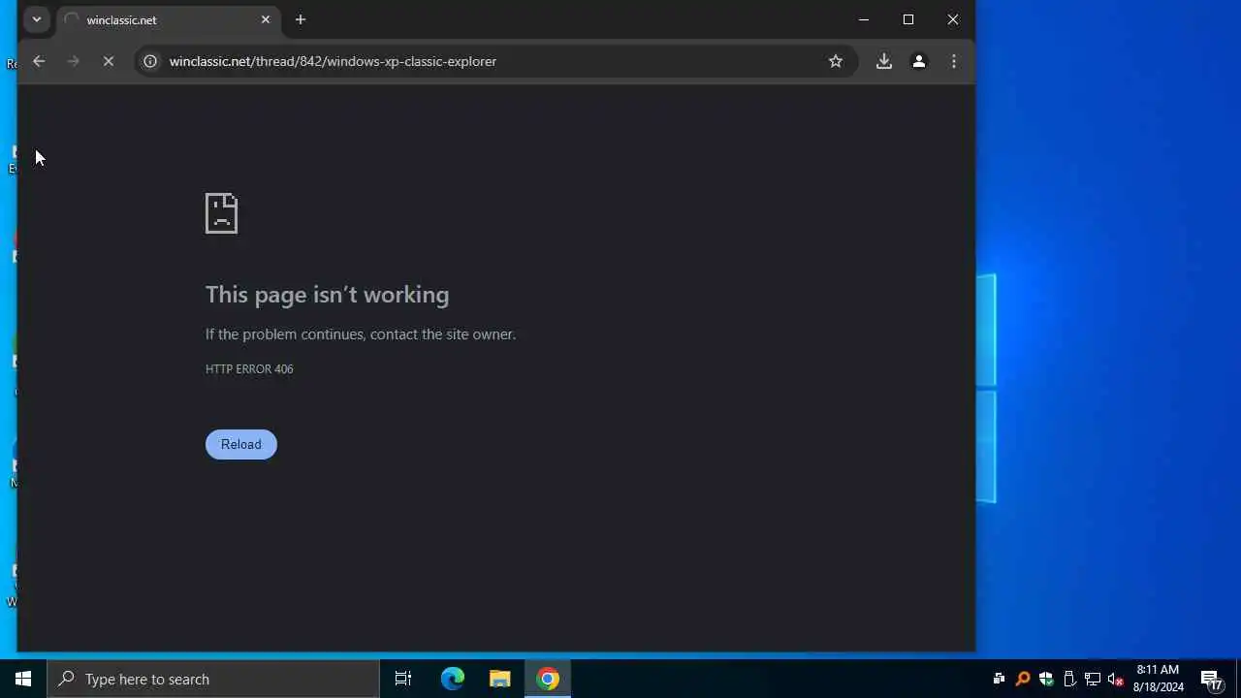Viewport: 1241px width, 698px height.
Task: Close the winclassic.net tab
Action: [x=266, y=19]
